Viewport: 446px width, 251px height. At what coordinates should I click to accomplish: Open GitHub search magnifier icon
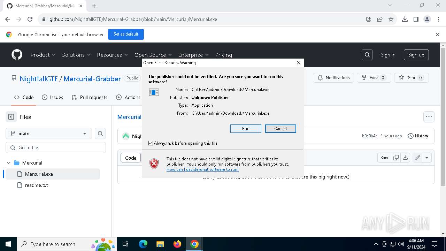pyautogui.click(x=367, y=55)
